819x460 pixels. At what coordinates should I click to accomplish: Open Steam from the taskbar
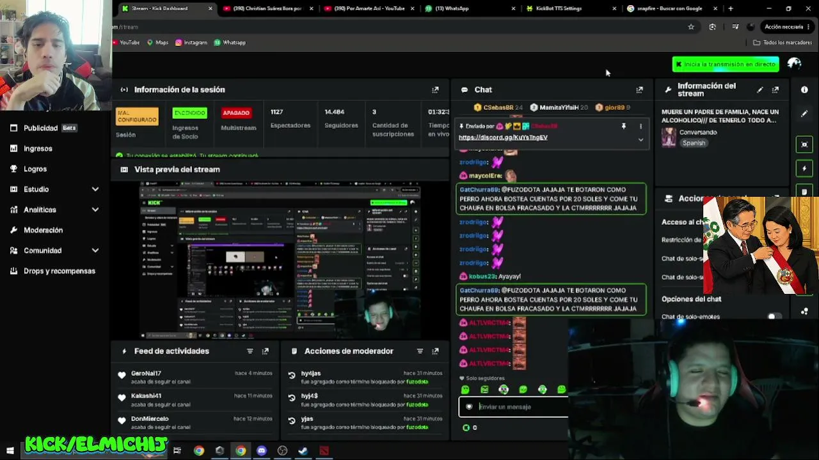pyautogui.click(x=303, y=451)
